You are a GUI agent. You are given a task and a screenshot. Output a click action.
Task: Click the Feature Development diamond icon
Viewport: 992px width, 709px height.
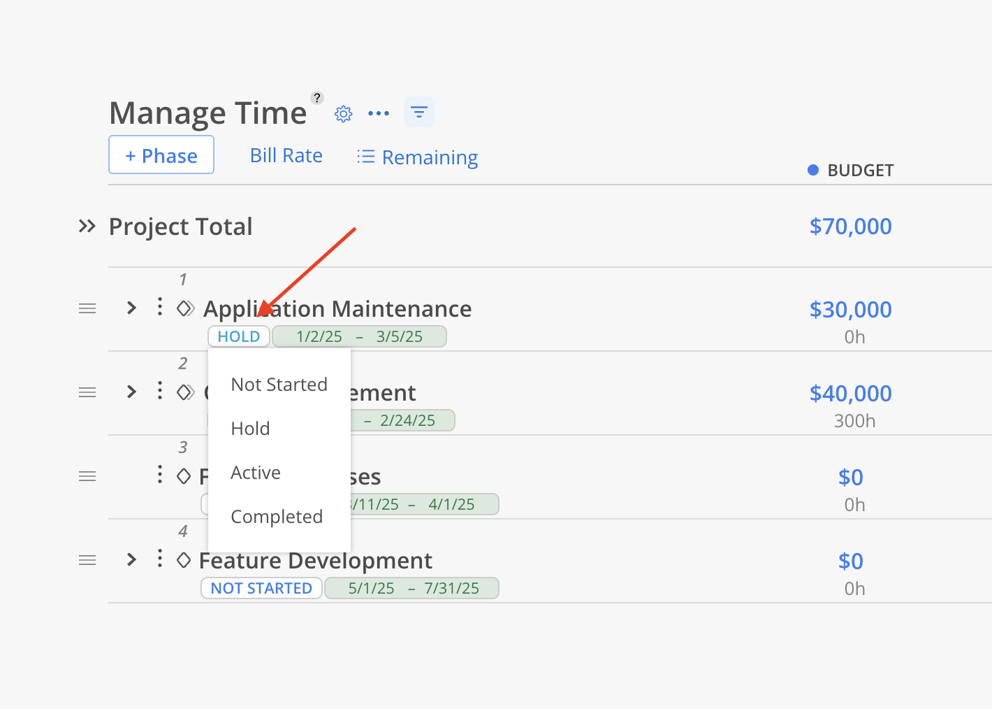tap(184, 560)
